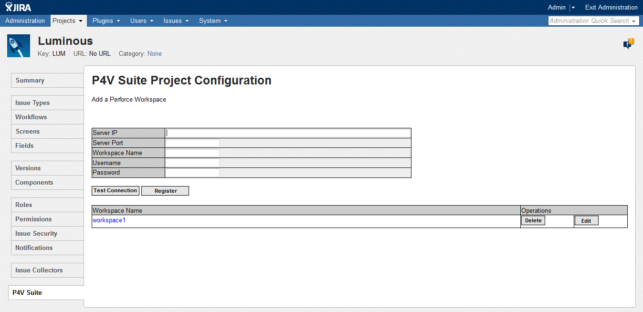Open the Components tab

tap(47, 182)
